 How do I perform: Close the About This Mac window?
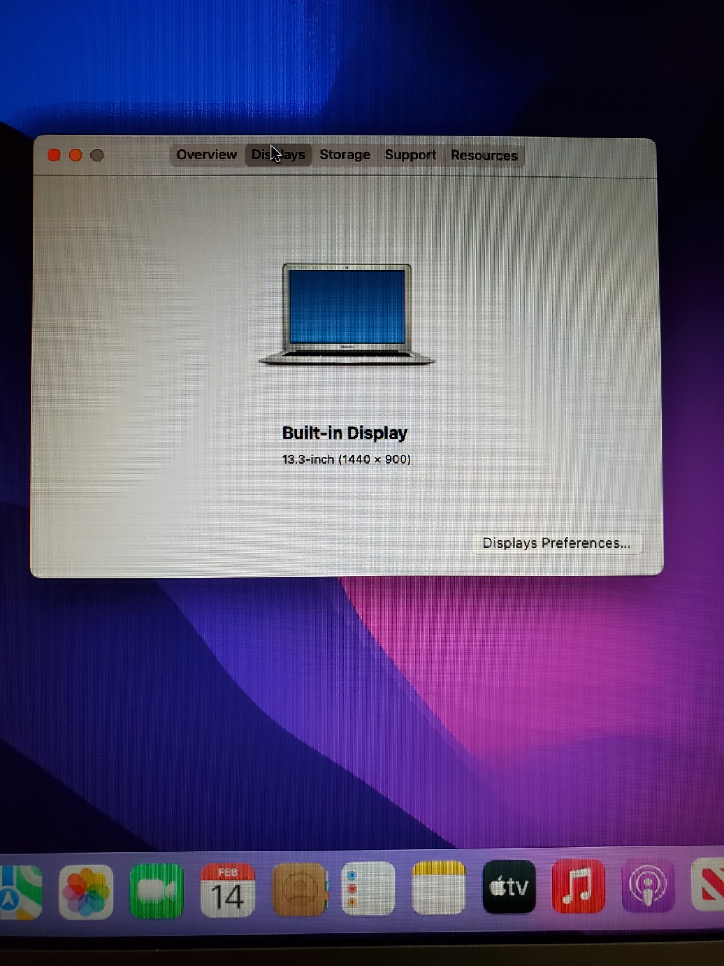point(54,155)
